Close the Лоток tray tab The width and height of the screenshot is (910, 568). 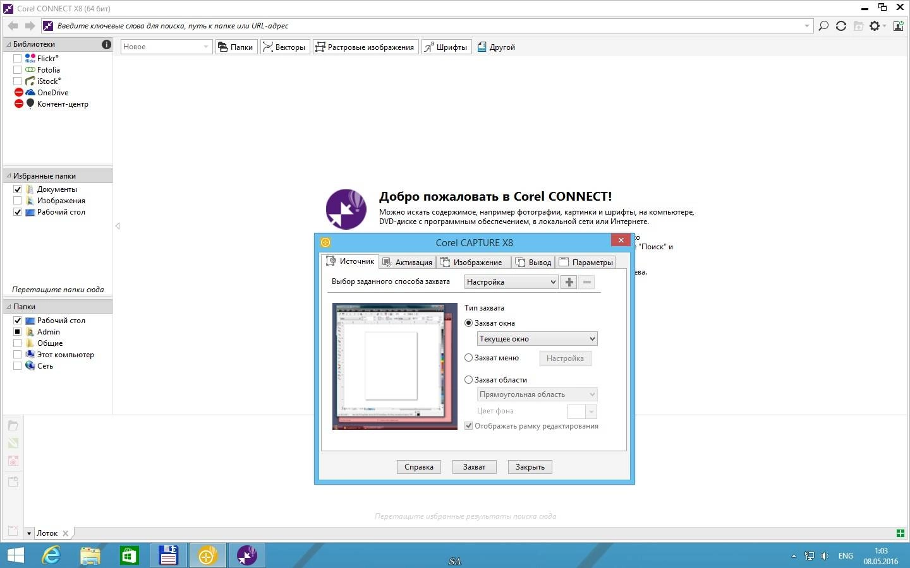tap(66, 533)
